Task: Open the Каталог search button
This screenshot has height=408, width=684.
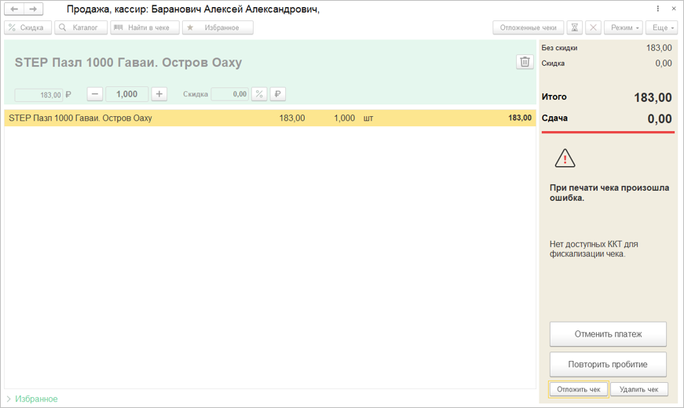Action: point(81,27)
